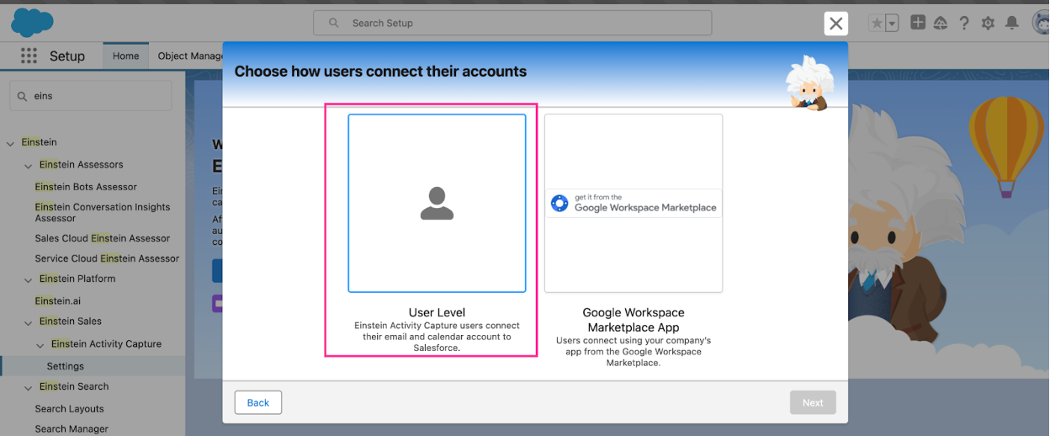Click the Setup app name label
1050x436 pixels.
coord(67,56)
